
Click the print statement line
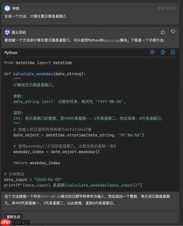pos(73,185)
